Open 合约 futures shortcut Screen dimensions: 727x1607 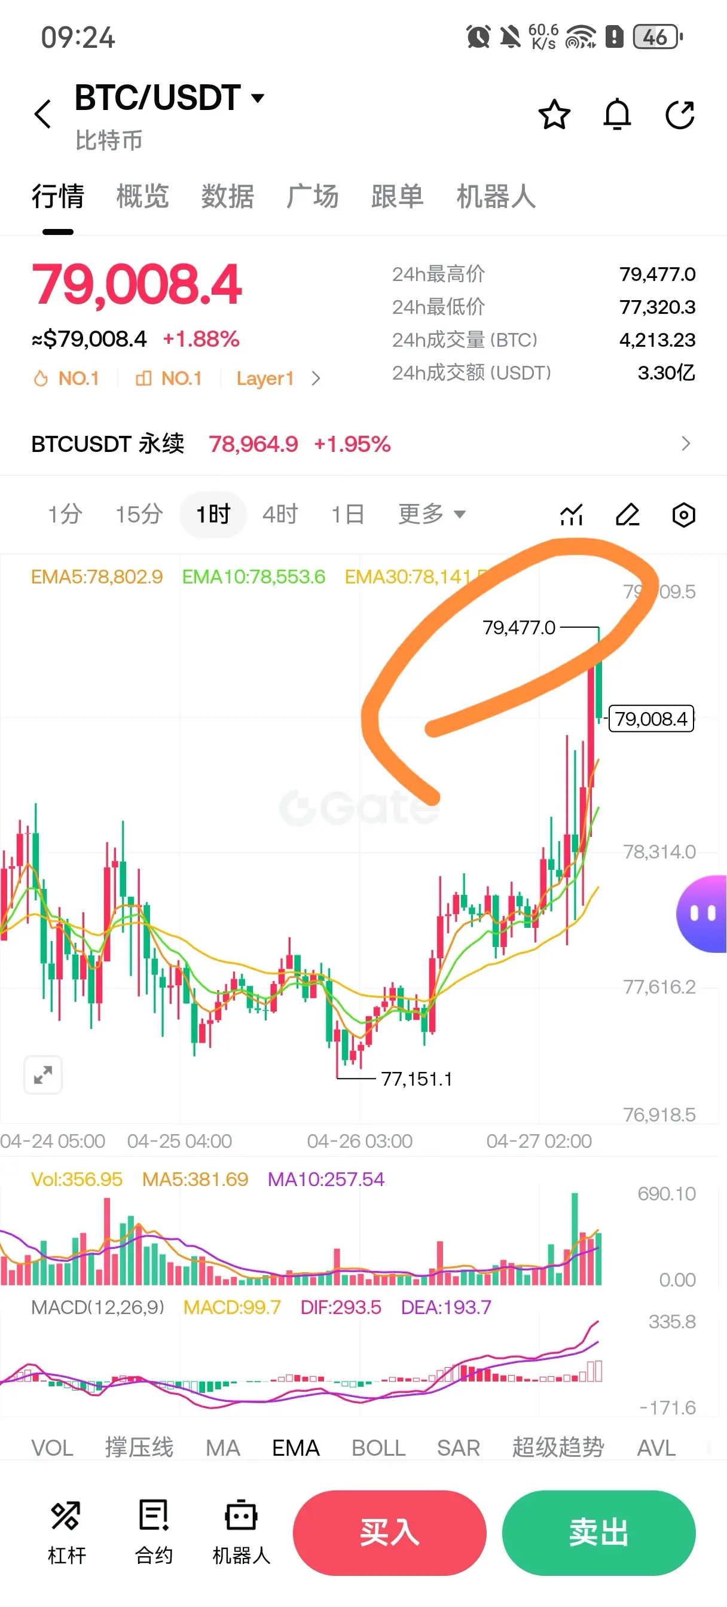pos(154,1532)
